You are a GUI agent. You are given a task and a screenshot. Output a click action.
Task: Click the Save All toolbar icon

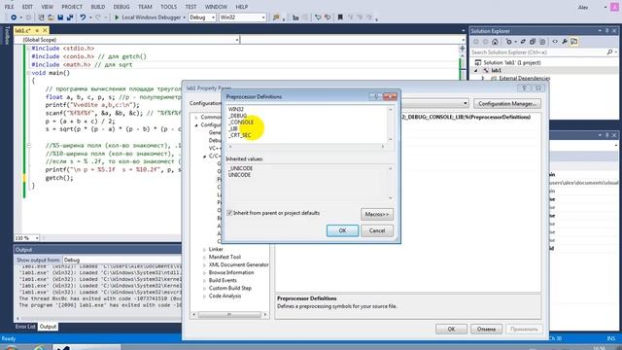point(70,17)
